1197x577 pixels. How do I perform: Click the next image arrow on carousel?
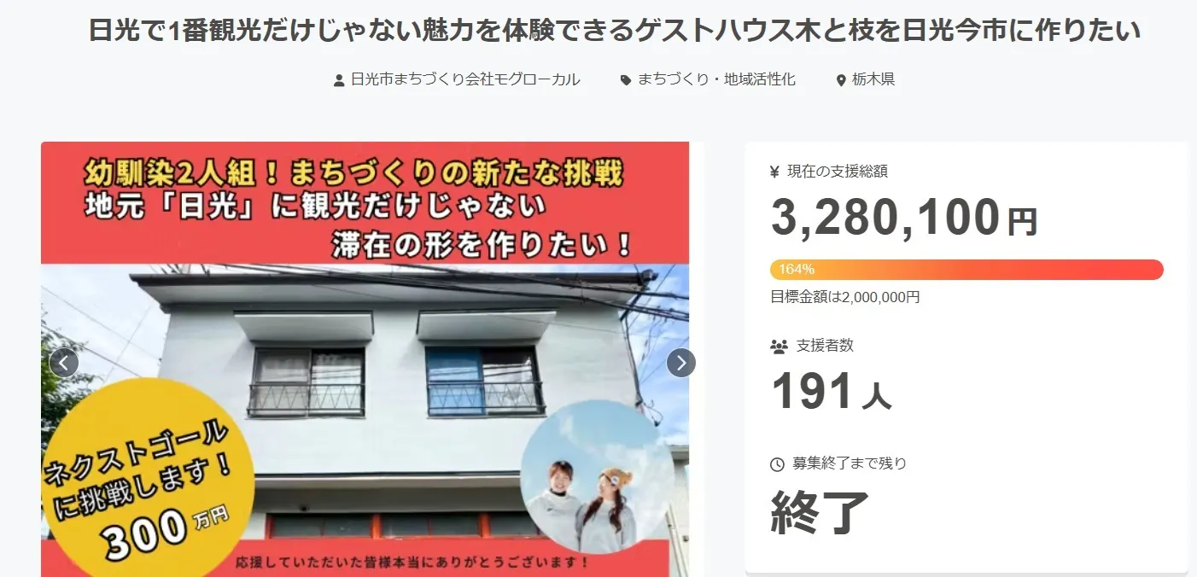tap(680, 363)
